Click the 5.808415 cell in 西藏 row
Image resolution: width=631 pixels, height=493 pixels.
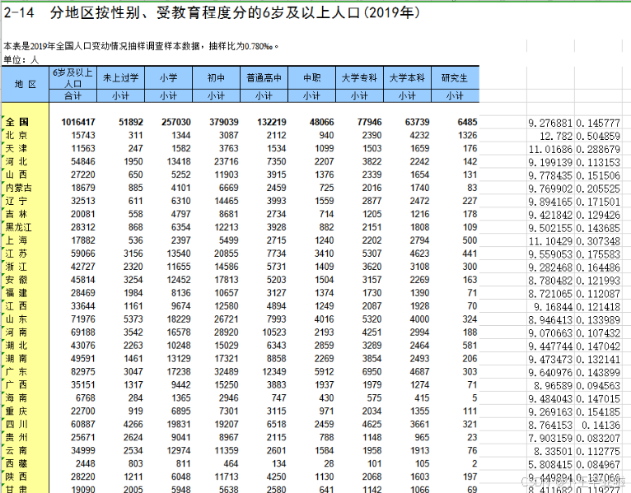click(550, 465)
